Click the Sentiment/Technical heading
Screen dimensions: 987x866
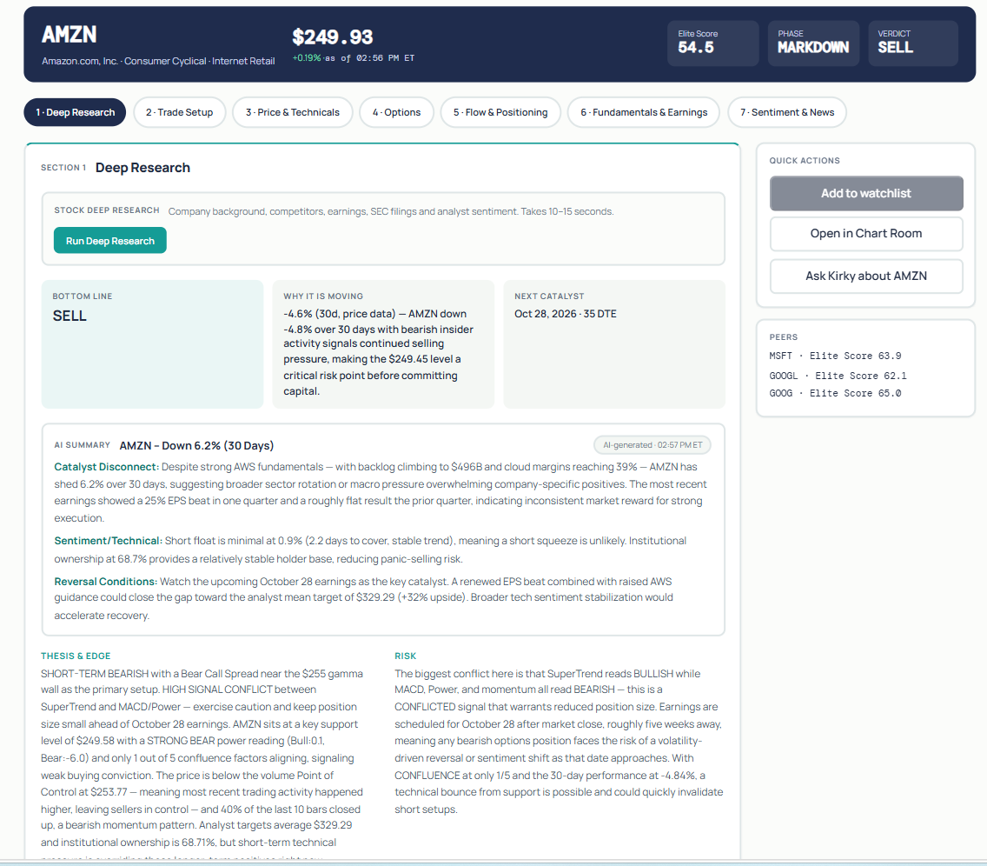[109, 541]
